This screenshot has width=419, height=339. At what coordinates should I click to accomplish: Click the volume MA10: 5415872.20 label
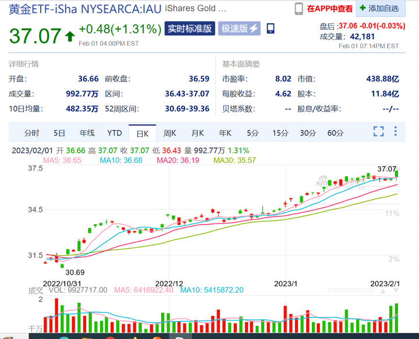pos(212,290)
